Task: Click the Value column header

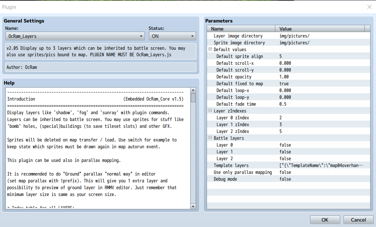Action: (x=320, y=29)
